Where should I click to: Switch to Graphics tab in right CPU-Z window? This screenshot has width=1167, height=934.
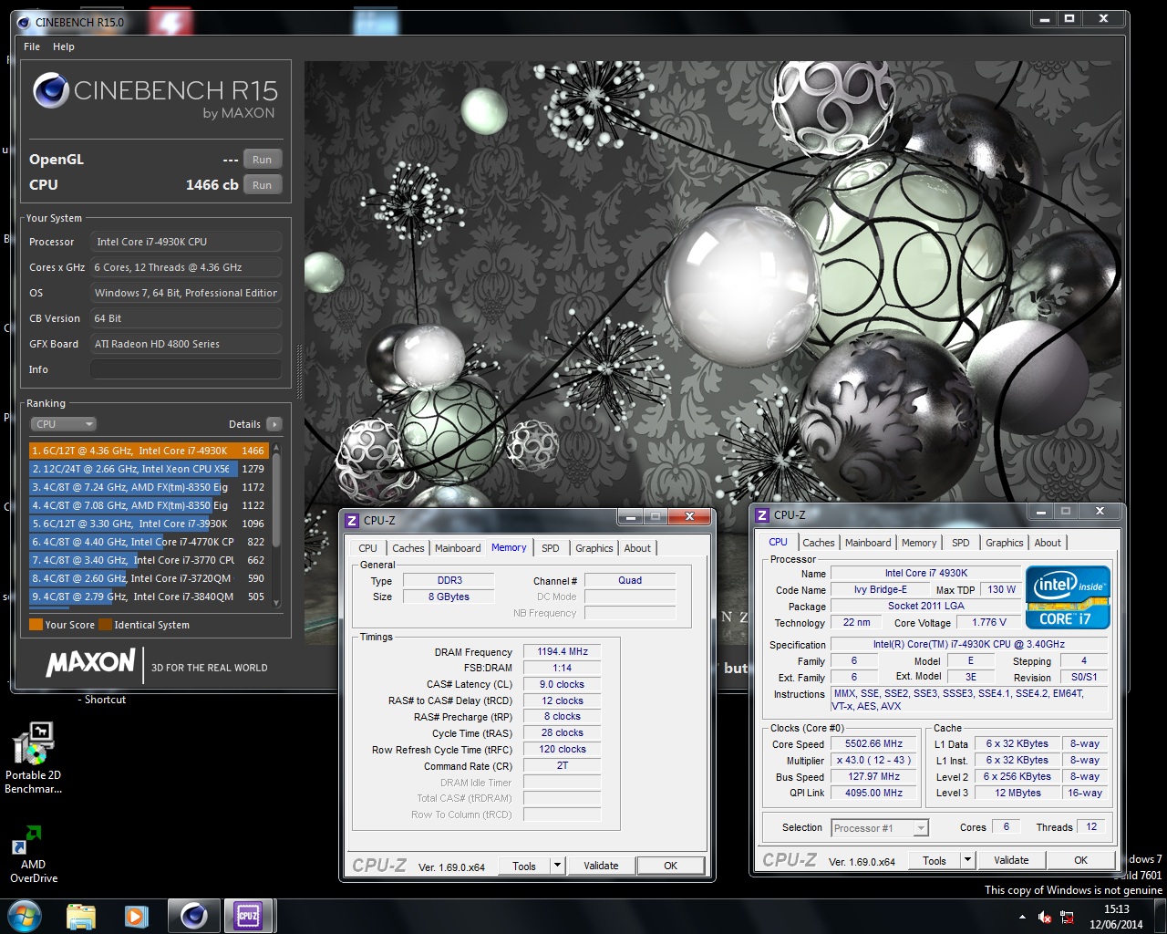click(x=1004, y=543)
